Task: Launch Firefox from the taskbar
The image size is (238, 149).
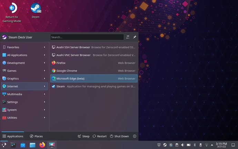Action: point(42,145)
